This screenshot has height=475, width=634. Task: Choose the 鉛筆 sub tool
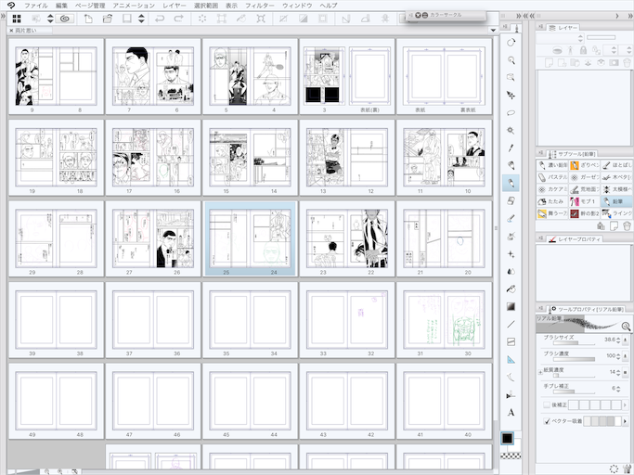(x=616, y=201)
